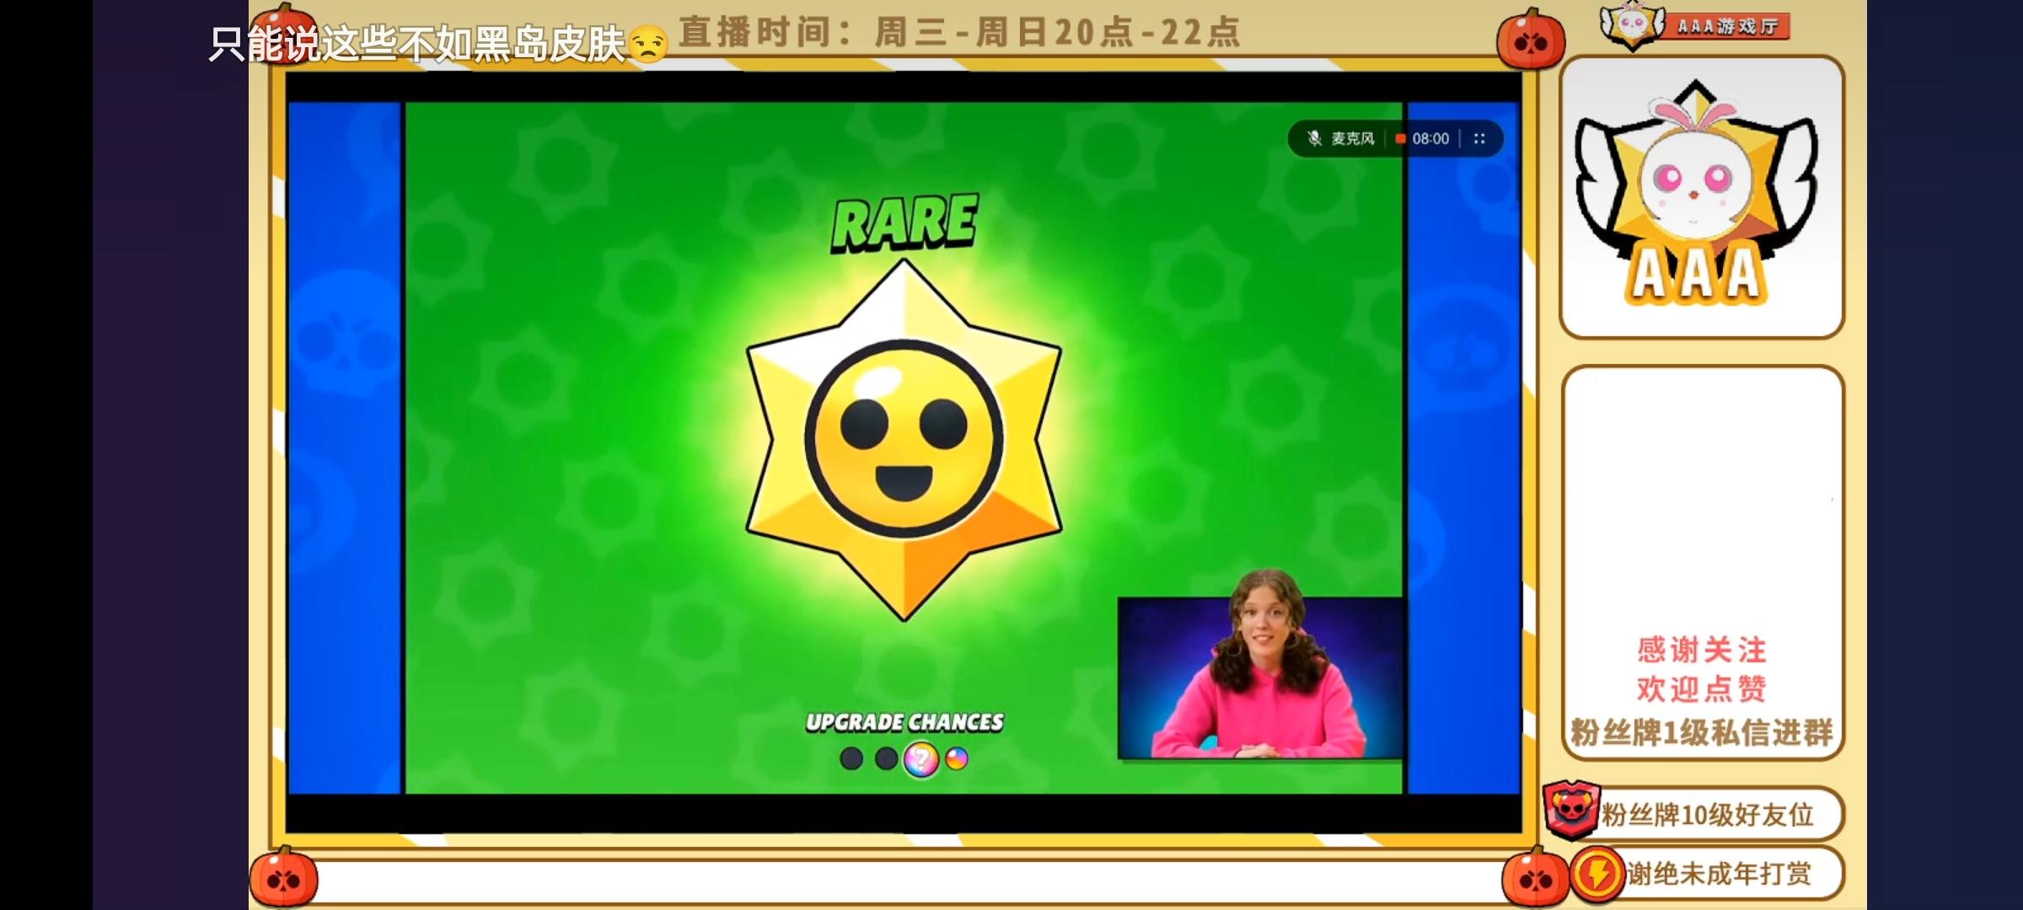
Task: Click the 直播时间 schedule header text
Action: (x=959, y=32)
